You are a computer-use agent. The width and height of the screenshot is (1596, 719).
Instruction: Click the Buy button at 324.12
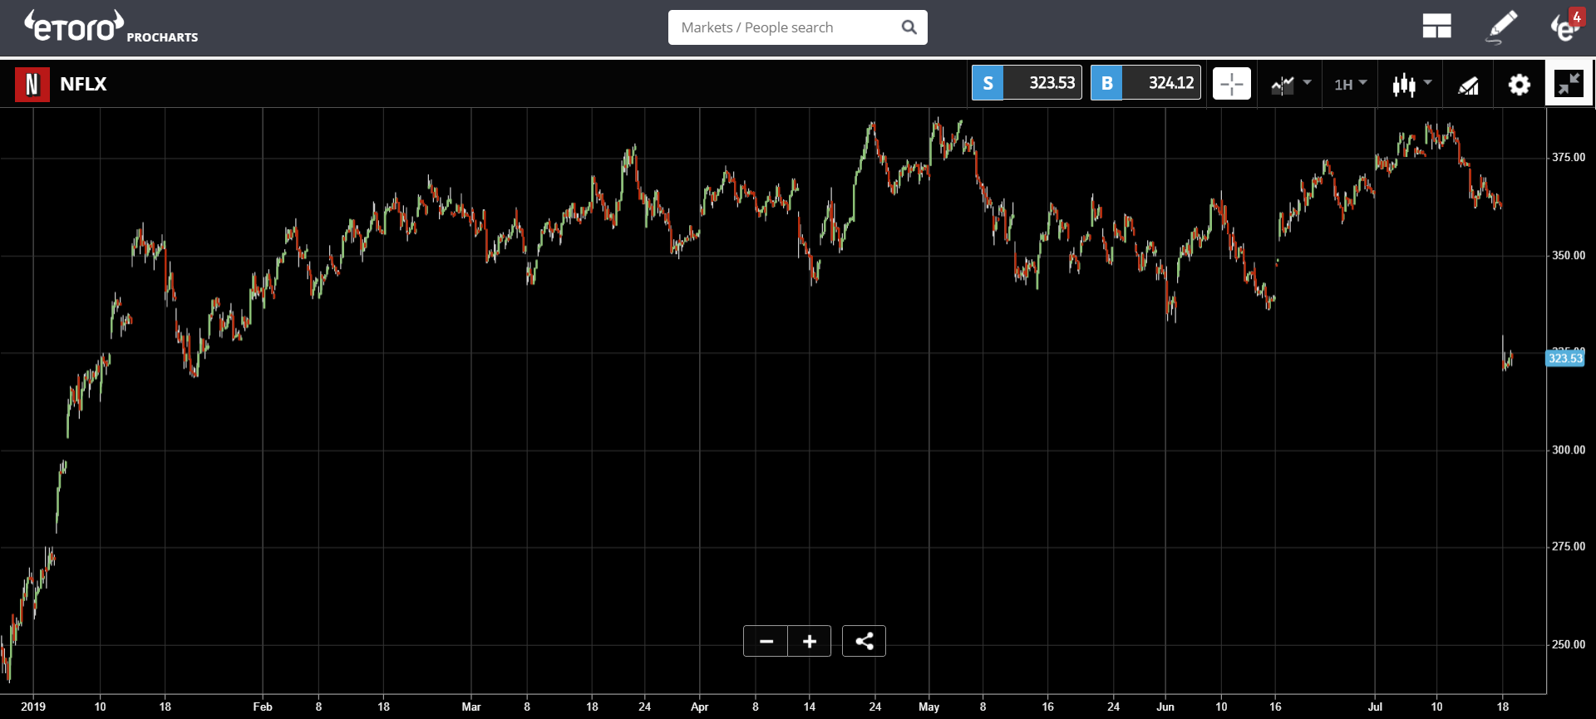(1145, 83)
